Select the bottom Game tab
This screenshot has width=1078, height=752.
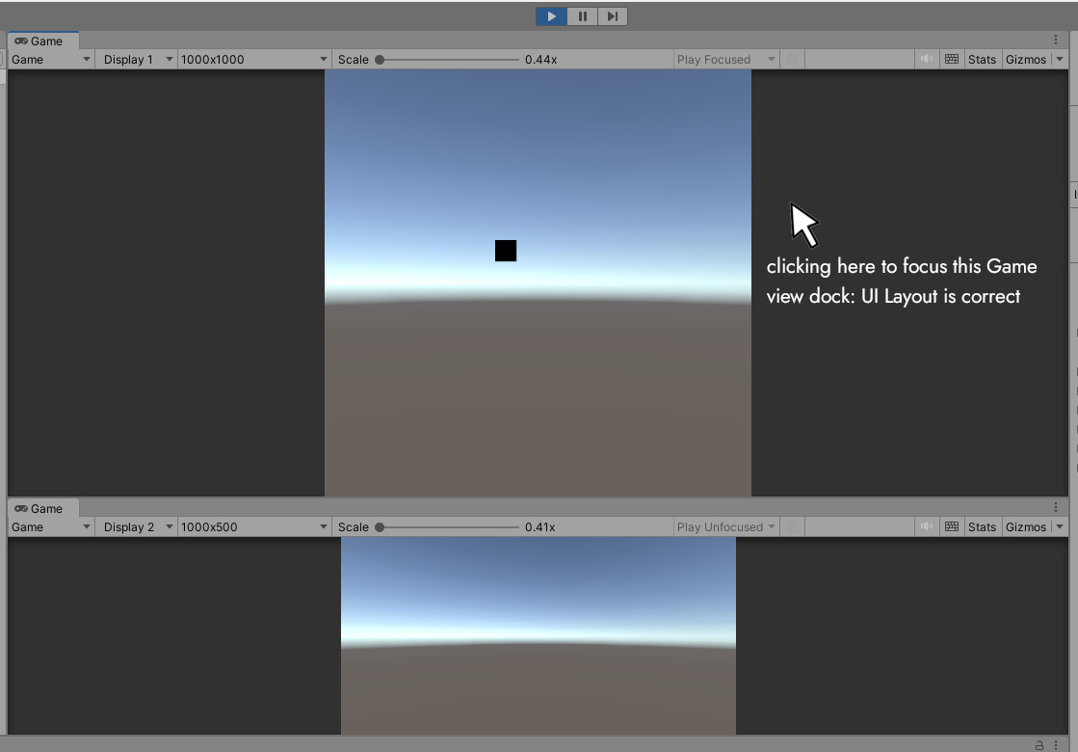point(42,508)
